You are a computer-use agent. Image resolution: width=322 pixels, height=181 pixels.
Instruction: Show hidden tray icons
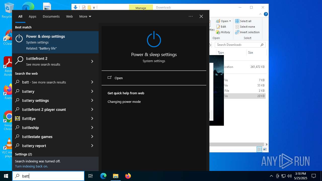[x=271, y=176]
